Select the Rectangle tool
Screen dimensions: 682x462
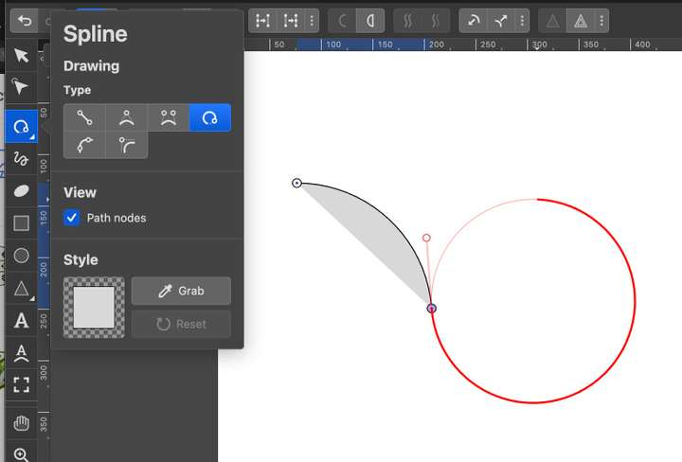click(x=21, y=223)
